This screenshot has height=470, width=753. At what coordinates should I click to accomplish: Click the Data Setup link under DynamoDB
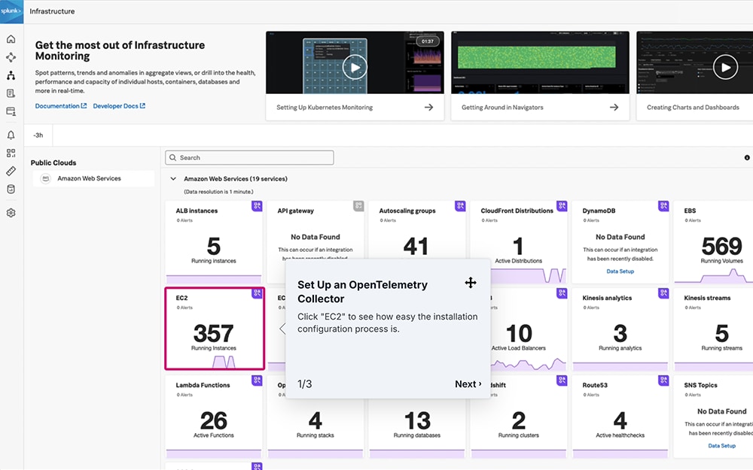620,271
